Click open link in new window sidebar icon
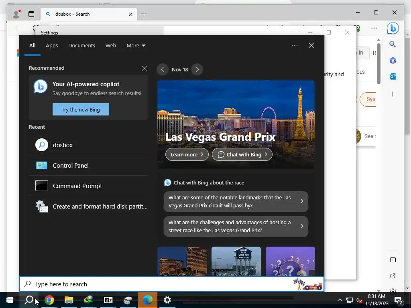This screenshot has width=411, height=308. click(393, 276)
